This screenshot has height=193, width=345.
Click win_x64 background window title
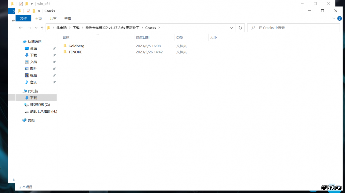point(44,4)
